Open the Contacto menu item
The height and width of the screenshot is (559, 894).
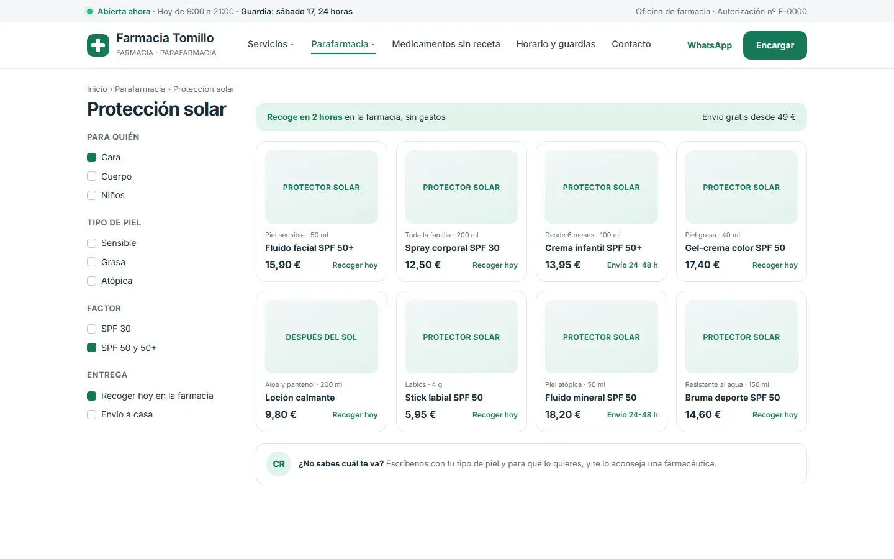pyautogui.click(x=631, y=44)
